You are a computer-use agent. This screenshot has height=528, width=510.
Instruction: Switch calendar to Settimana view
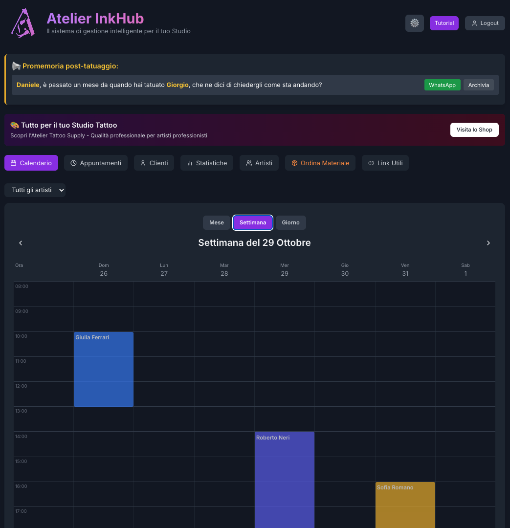(253, 222)
